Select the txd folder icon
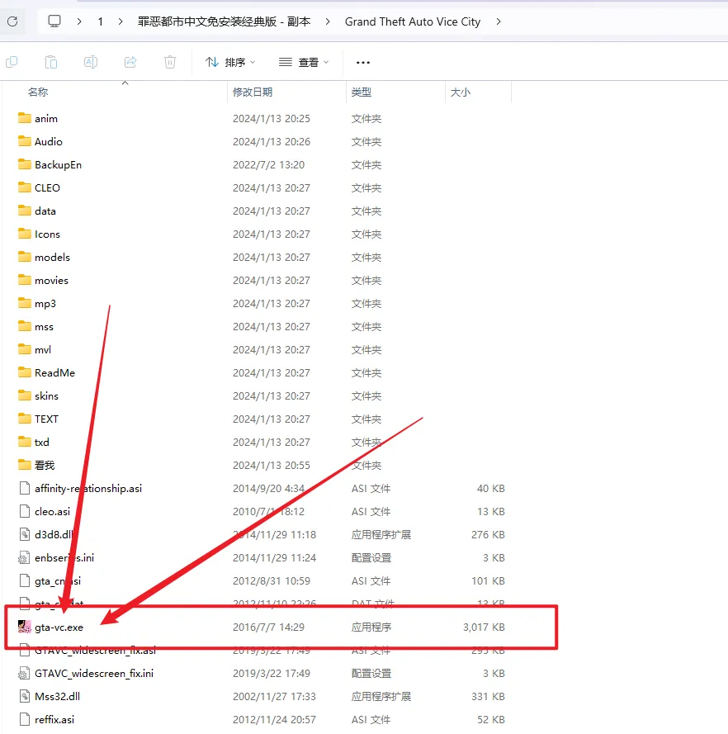 click(x=24, y=442)
